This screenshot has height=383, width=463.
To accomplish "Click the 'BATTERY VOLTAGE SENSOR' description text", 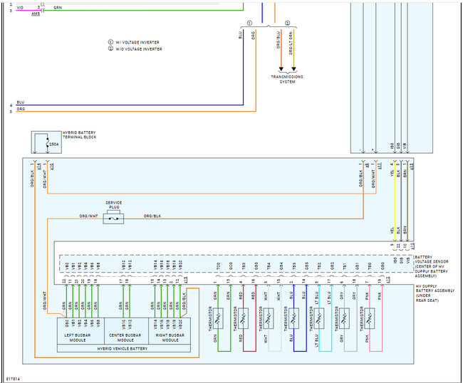I will coord(432,266).
